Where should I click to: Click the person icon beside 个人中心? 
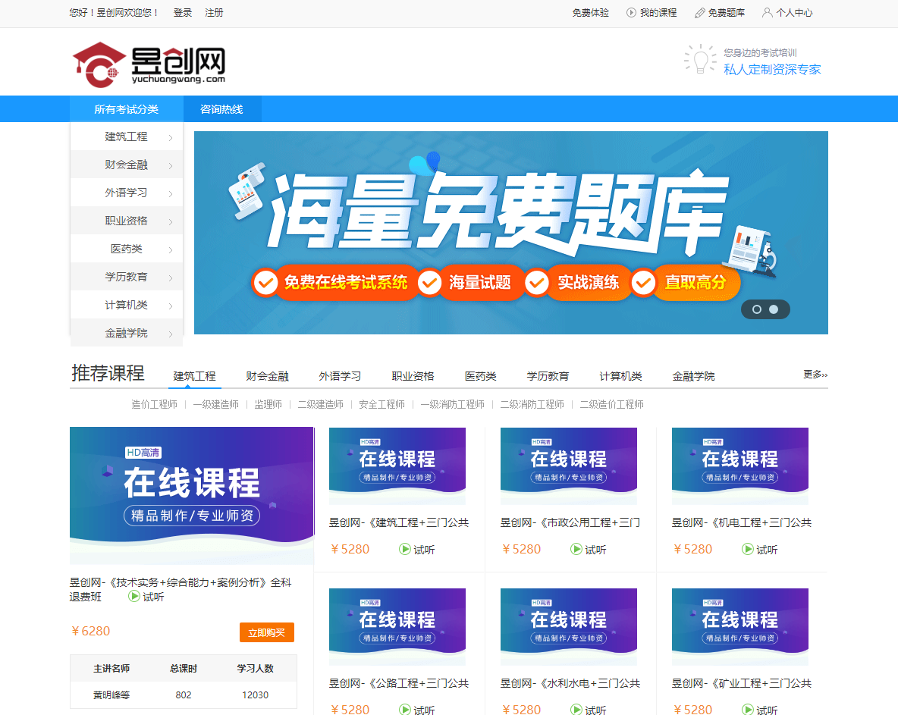768,13
